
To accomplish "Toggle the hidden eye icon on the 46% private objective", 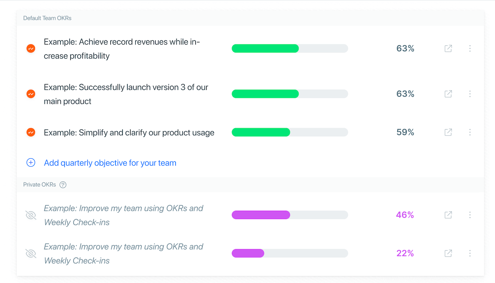I will (x=31, y=215).
